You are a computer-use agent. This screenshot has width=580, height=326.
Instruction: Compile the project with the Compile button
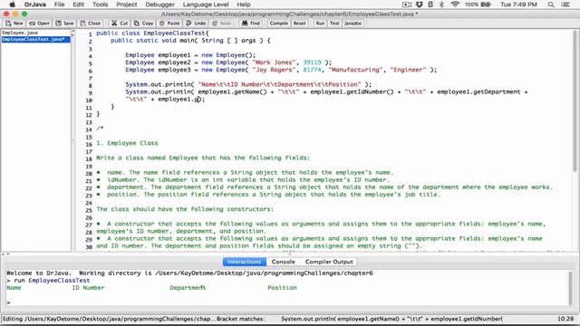[x=278, y=24]
